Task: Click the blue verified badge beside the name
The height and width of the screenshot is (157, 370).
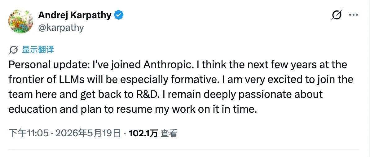Action: (x=119, y=15)
